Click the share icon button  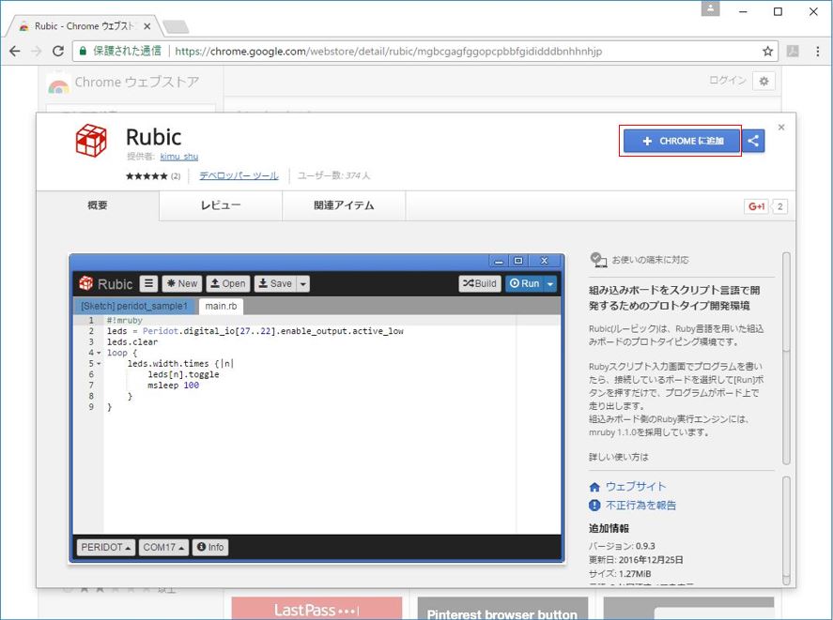[x=753, y=141]
